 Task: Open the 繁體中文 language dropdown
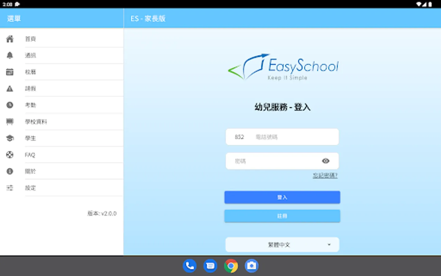[282, 245]
